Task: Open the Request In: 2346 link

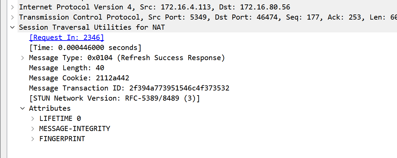Action: pos(67,37)
